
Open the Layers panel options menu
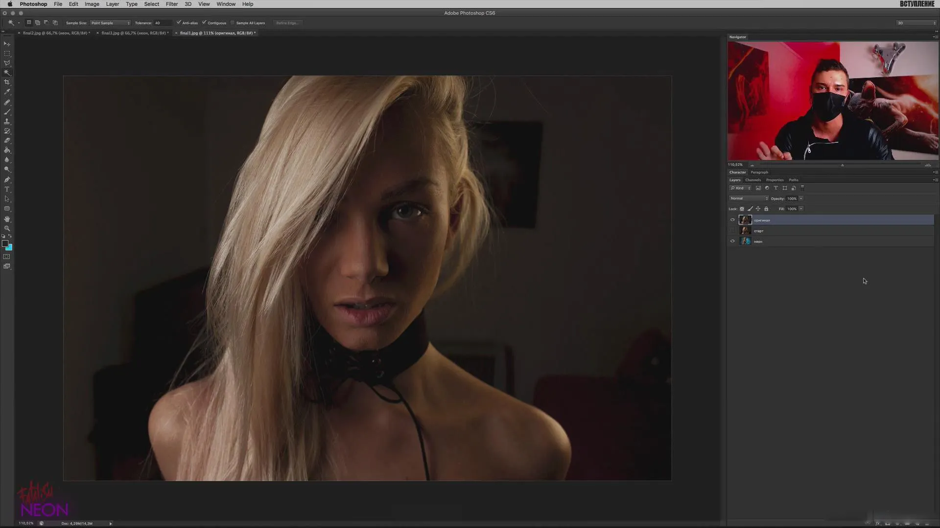coord(936,180)
